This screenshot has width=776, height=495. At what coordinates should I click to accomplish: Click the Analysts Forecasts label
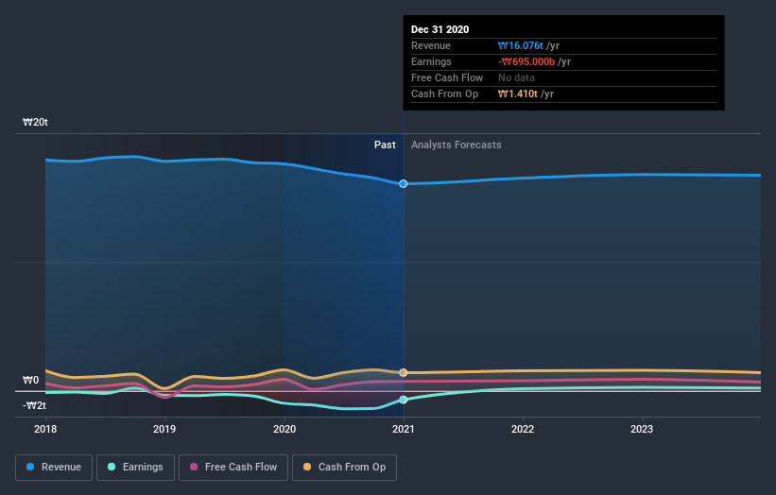[x=457, y=145]
